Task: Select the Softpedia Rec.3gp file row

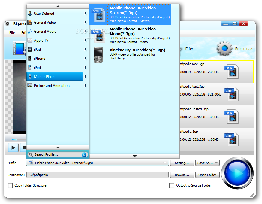Action: coord(217,72)
